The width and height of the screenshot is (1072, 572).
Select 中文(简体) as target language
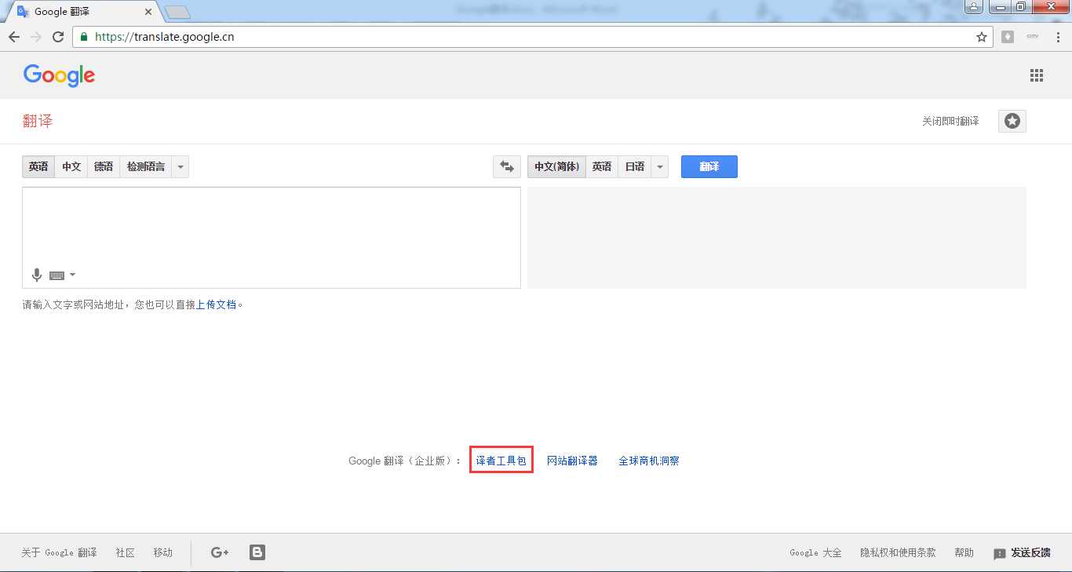[x=556, y=166]
